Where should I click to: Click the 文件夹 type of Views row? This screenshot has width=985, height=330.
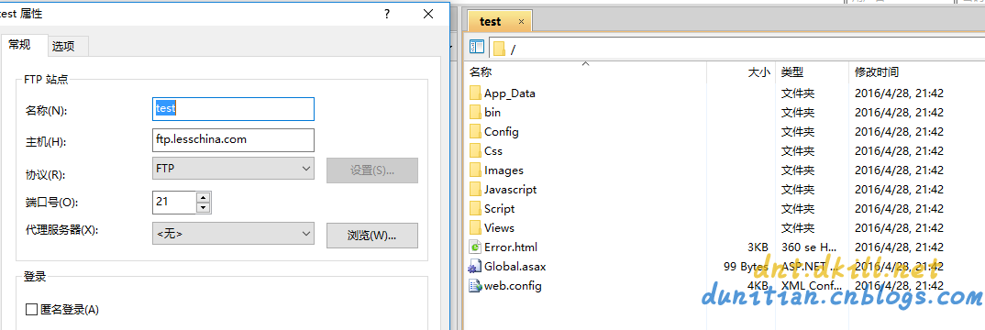click(x=798, y=227)
